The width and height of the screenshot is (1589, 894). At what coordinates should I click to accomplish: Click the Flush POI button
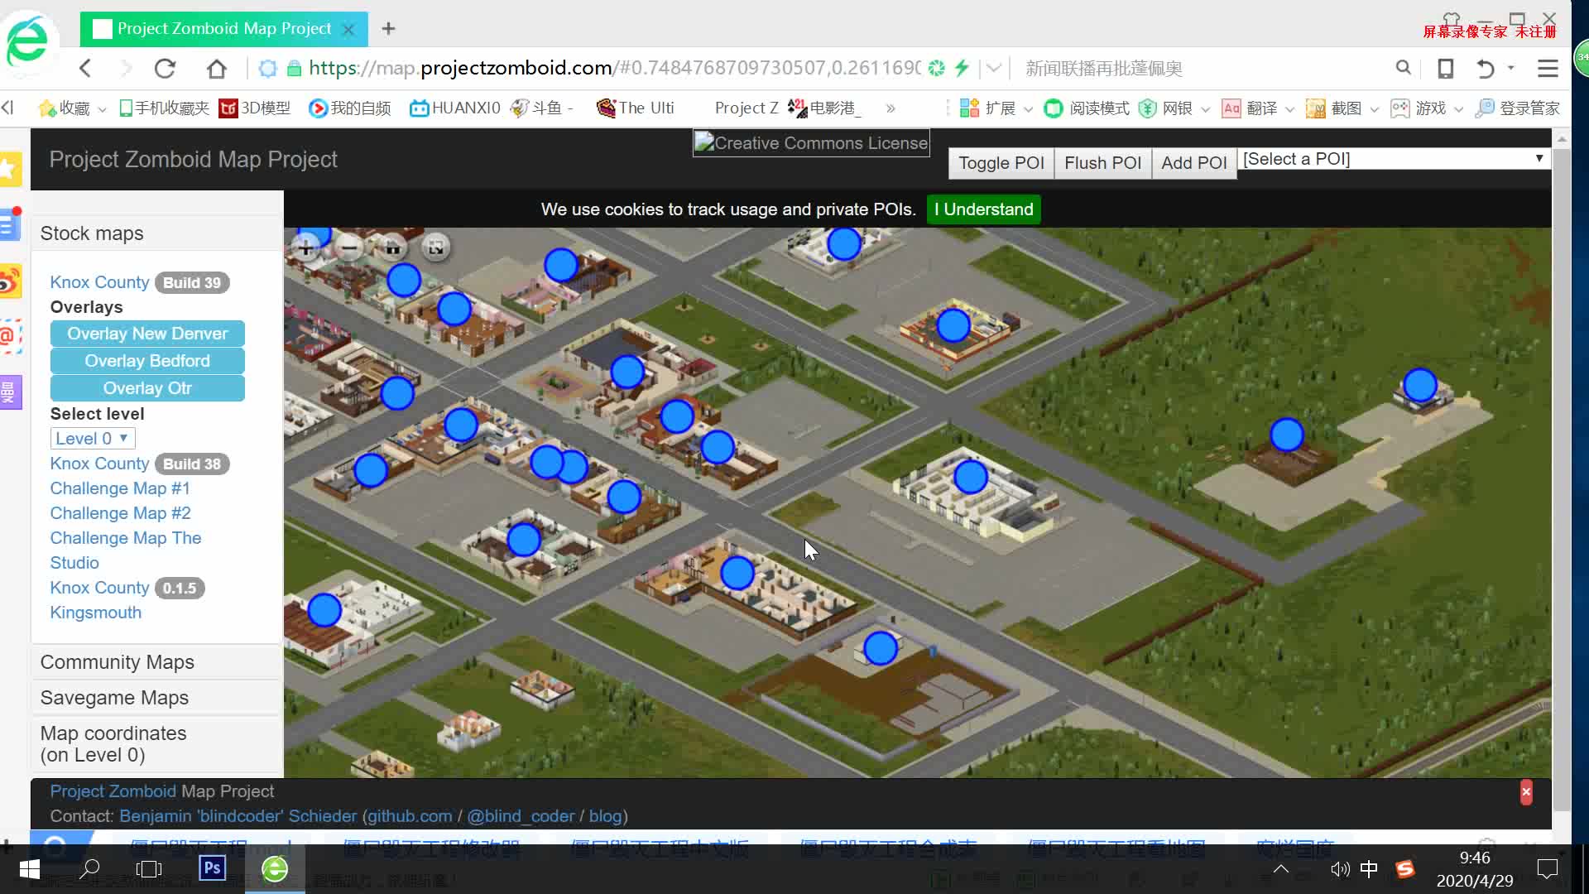1102,163
